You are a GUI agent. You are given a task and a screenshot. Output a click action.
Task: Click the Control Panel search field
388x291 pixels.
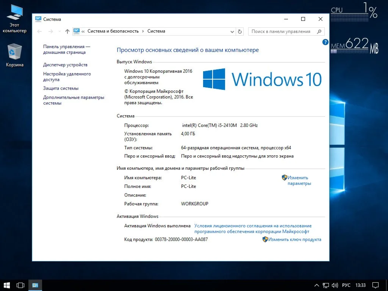pyautogui.click(x=282, y=31)
